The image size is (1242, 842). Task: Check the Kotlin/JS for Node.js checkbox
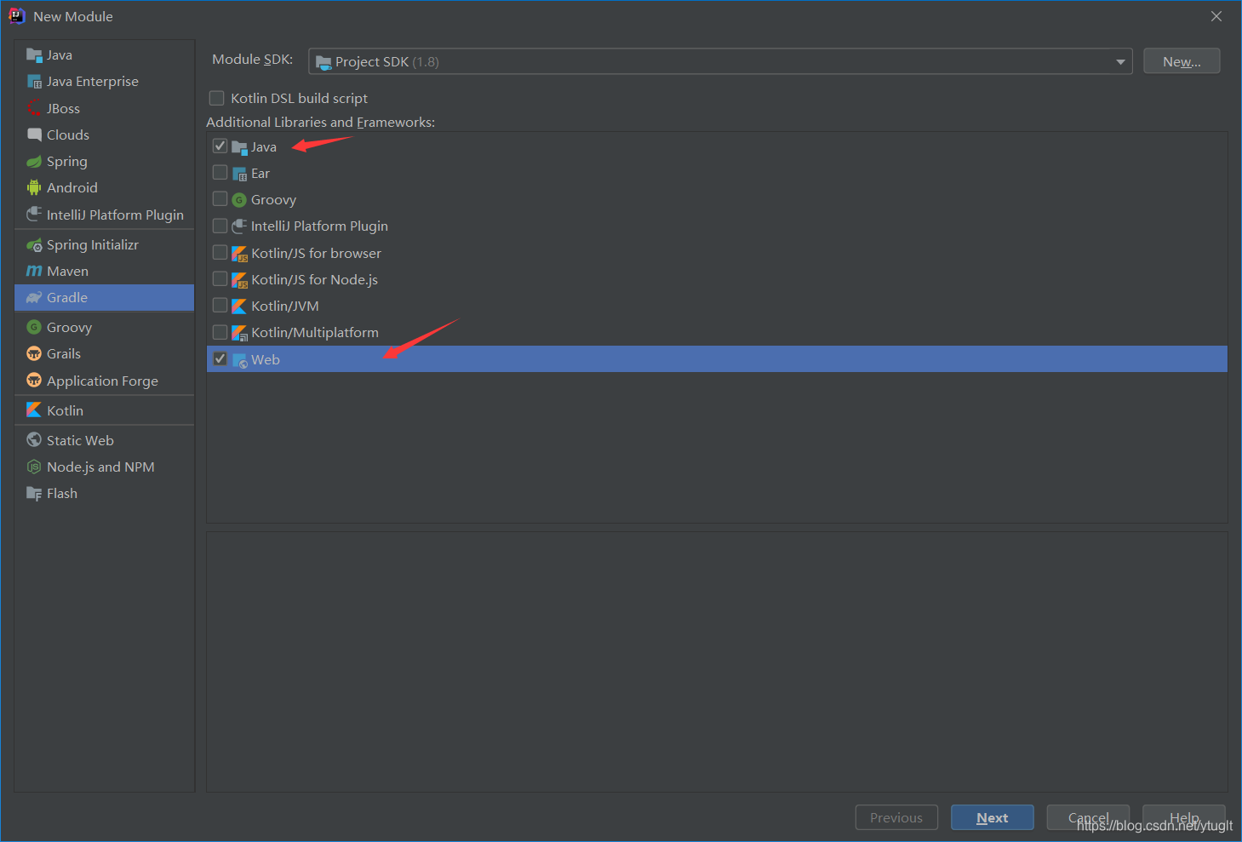[220, 278]
